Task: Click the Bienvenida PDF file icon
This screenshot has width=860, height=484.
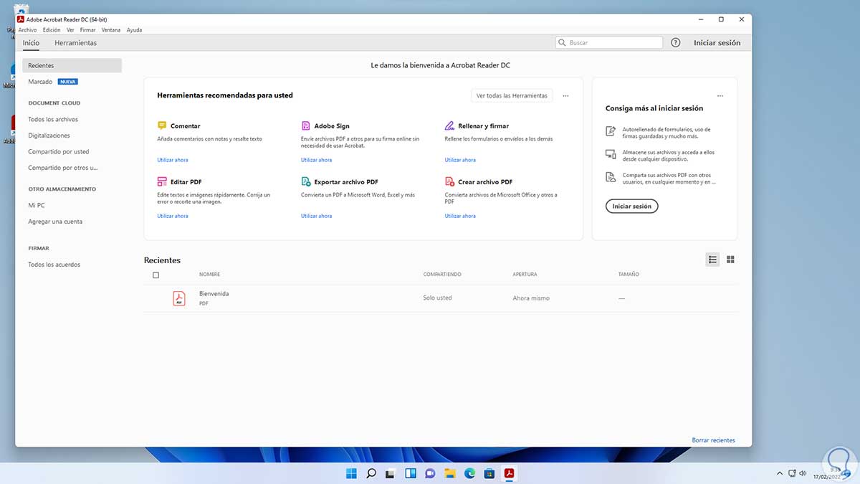Action: [178, 298]
